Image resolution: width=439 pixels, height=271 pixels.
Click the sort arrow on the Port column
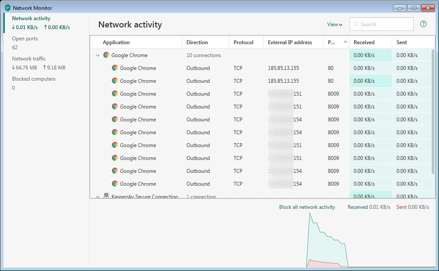click(346, 42)
